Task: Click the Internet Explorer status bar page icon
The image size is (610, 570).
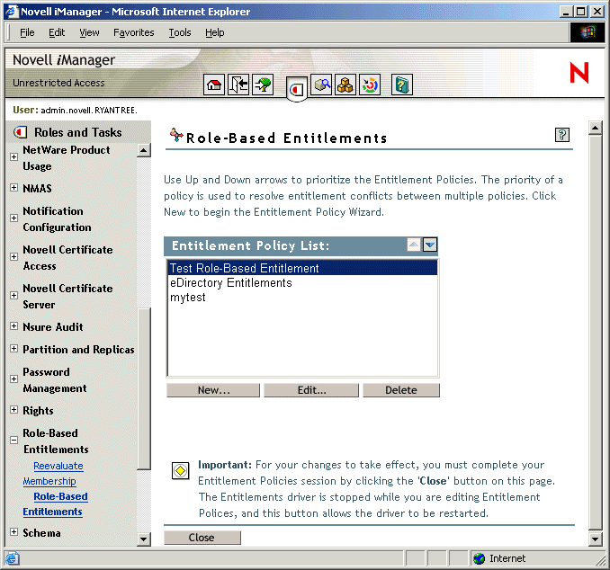Action: click(12, 558)
